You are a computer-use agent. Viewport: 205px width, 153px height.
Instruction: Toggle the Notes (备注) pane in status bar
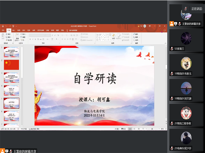coord(116,129)
